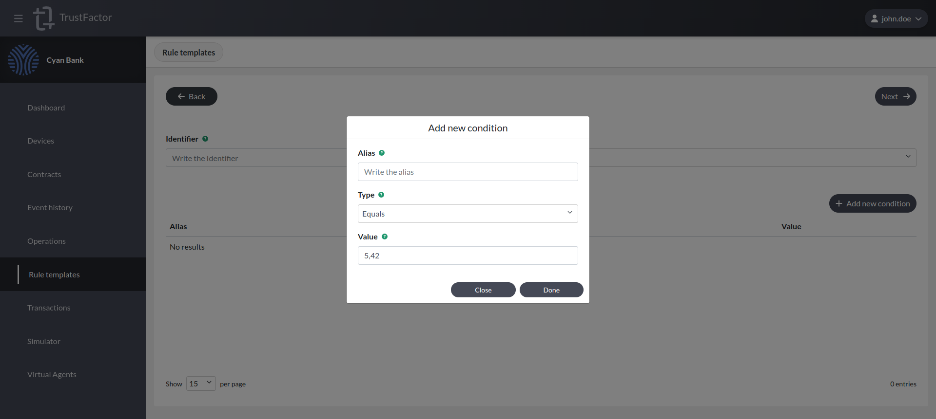
Task: Click the Type help question icon
Action: [x=381, y=195]
